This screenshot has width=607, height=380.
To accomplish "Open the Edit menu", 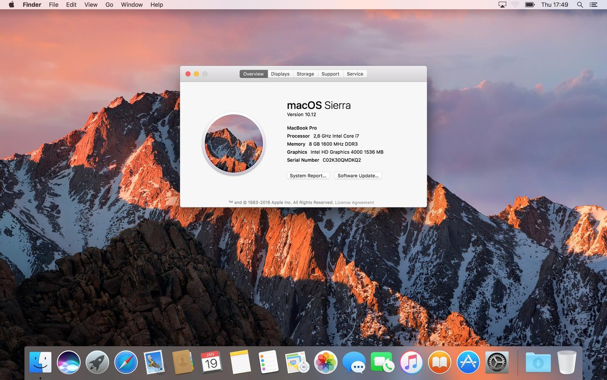I will pos(71,5).
